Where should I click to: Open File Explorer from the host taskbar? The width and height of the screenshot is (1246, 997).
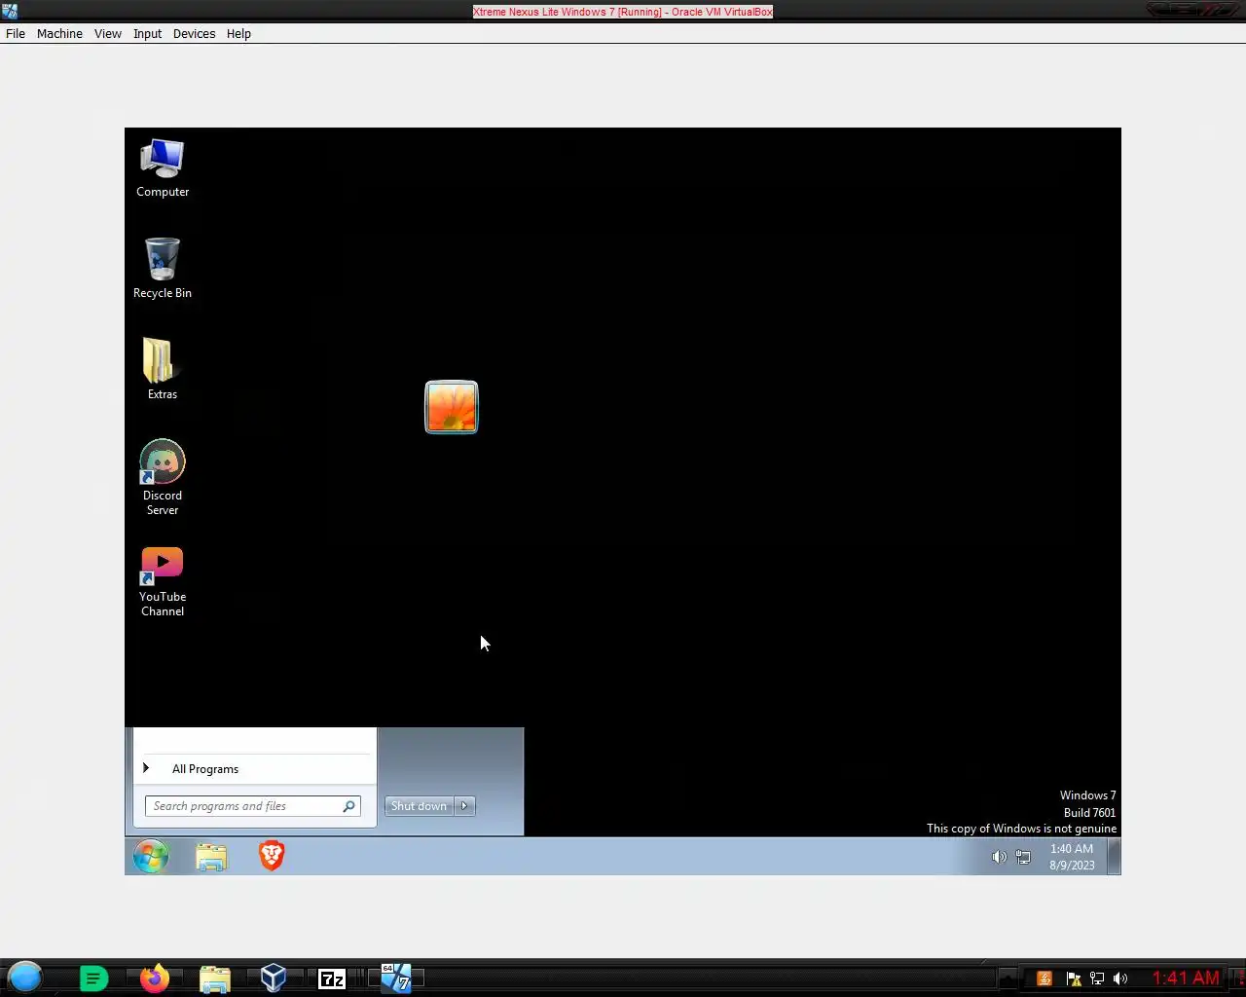coord(214,979)
